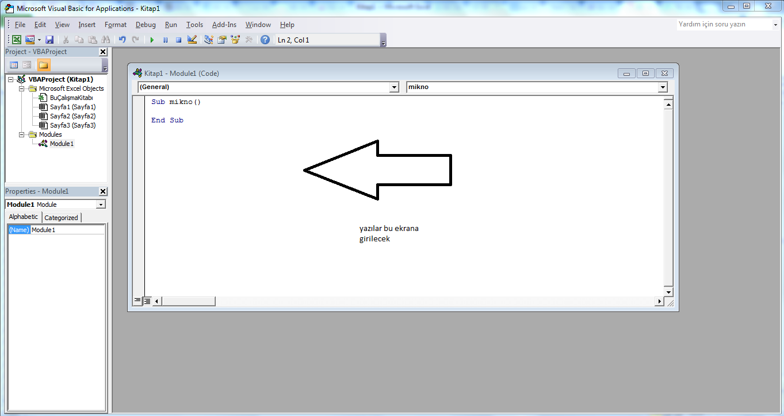Click the code window vertical scroll up arrow
Viewport: 784px width, 416px height.
point(668,104)
